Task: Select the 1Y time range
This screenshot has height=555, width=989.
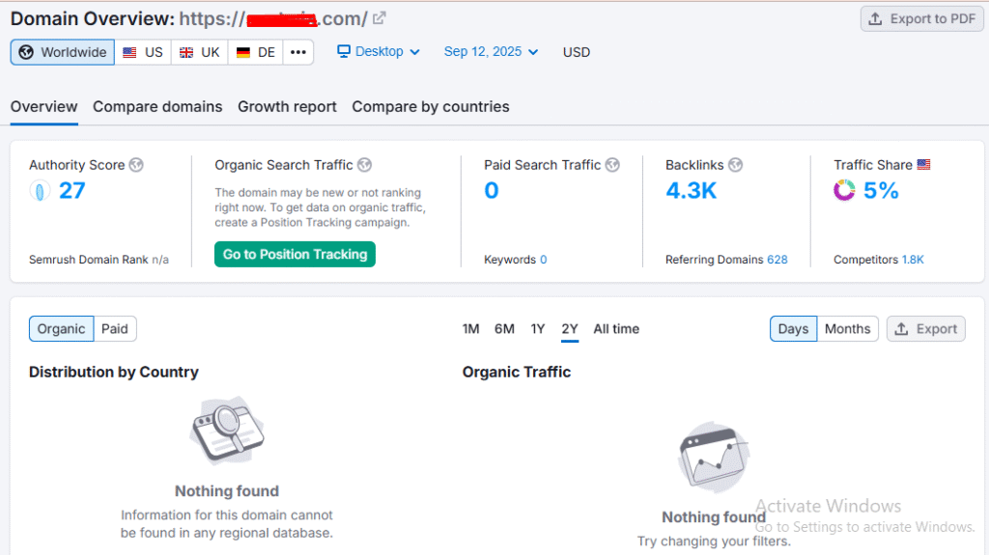Action: coord(537,329)
